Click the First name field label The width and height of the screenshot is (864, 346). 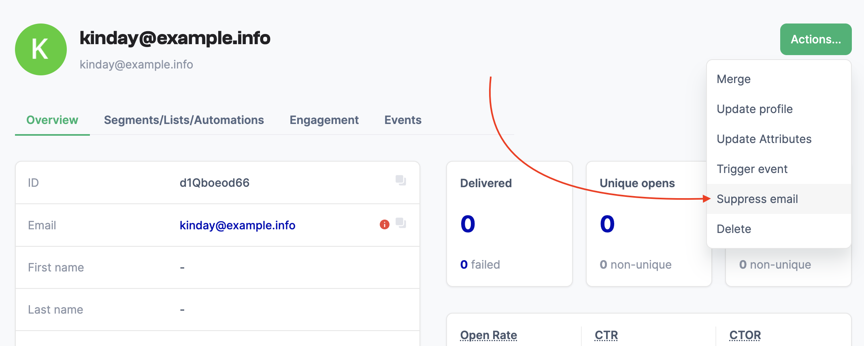pyautogui.click(x=56, y=267)
